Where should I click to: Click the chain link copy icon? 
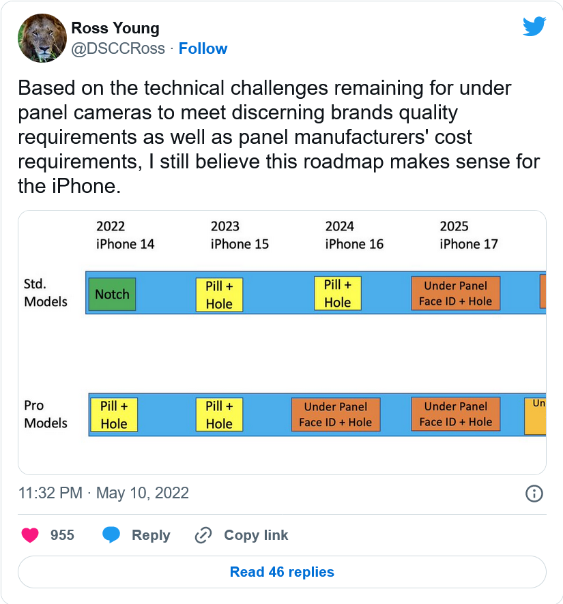pos(203,535)
